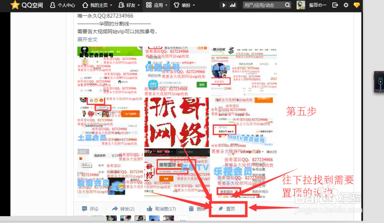Image resolution: width=384 pixels, height=223 pixels.
Task: Click the QQ空间 star logo
Action: 15,5
